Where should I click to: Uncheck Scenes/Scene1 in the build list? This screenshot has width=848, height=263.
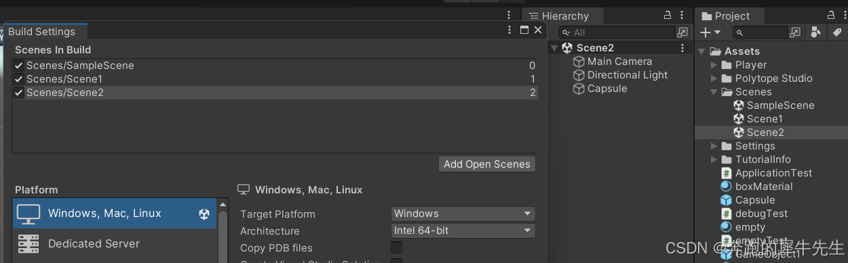pyautogui.click(x=19, y=79)
